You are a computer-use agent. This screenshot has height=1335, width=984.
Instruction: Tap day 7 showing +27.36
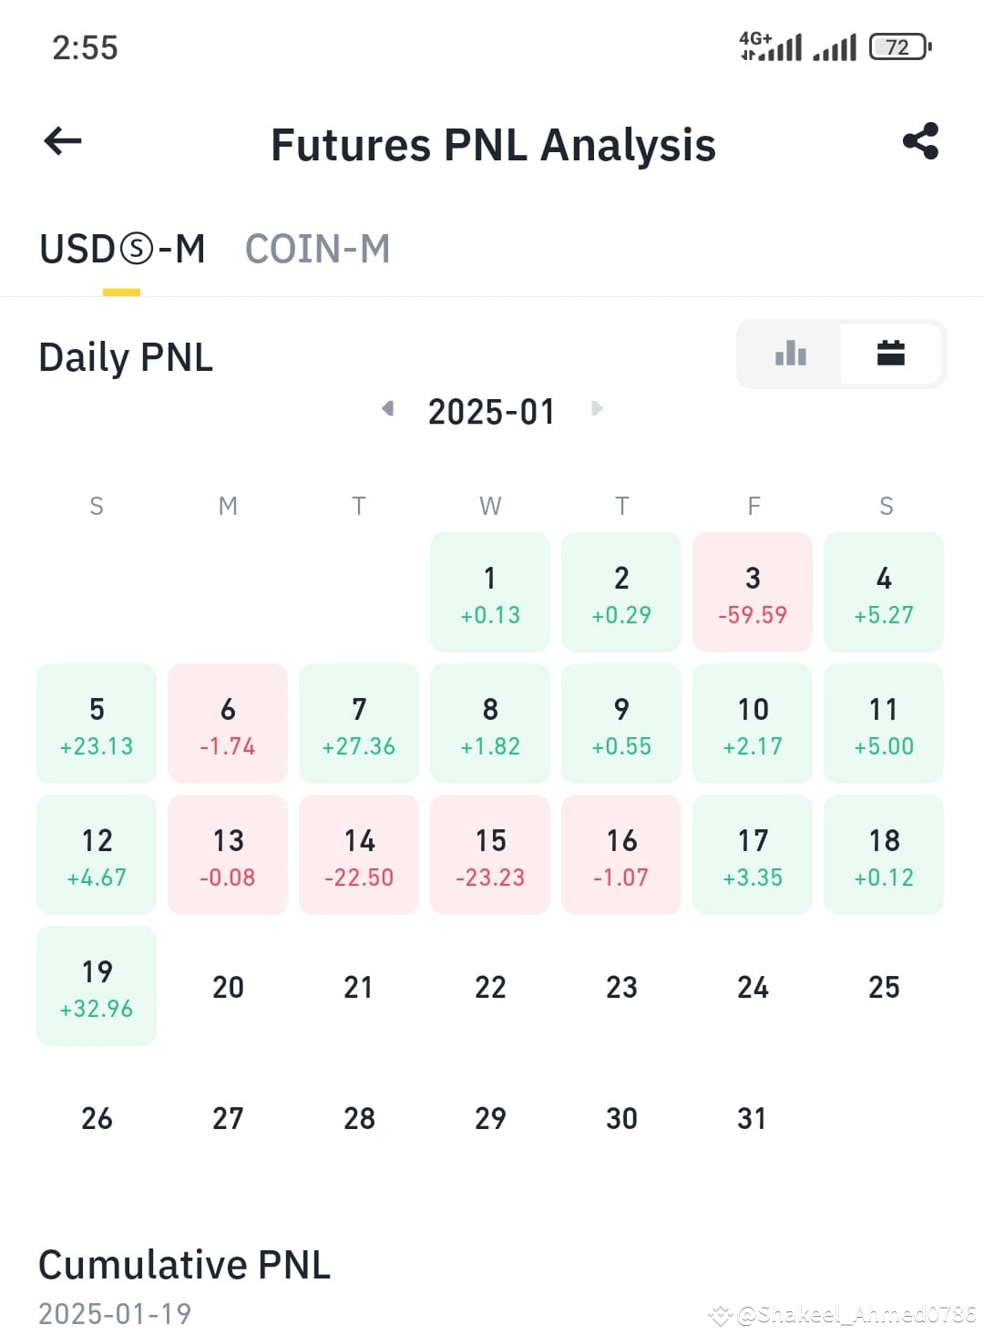[x=359, y=724]
